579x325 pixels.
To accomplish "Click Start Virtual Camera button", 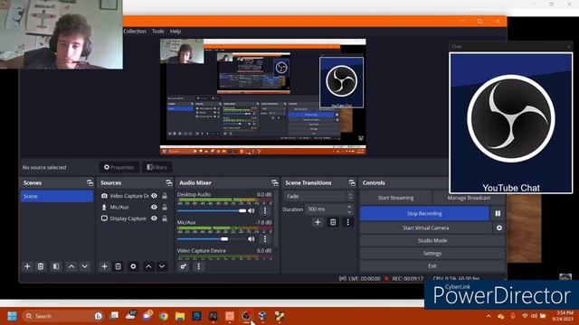I will point(426,227).
